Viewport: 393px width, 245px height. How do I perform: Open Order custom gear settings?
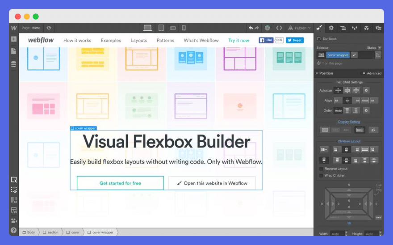pyautogui.click(x=366, y=110)
